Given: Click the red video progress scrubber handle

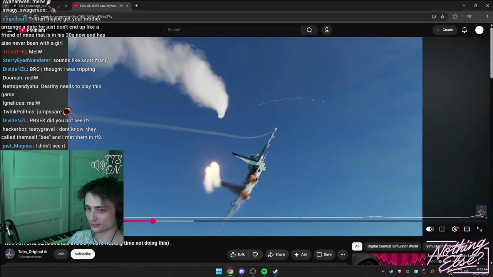Looking at the screenshot, I should 153,221.
